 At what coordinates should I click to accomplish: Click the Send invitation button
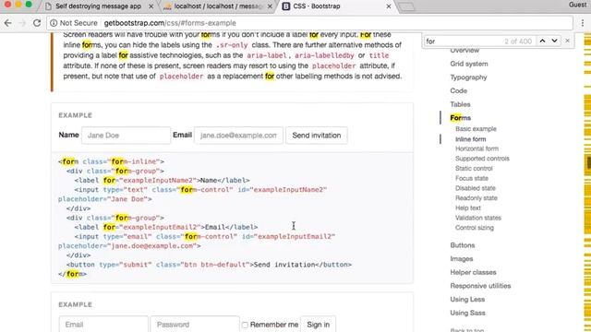(x=317, y=136)
